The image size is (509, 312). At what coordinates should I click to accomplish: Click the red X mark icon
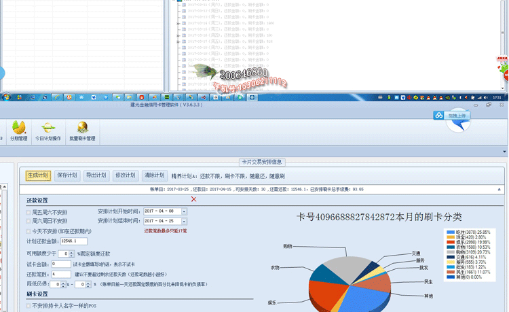pyautogui.click(x=193, y=199)
